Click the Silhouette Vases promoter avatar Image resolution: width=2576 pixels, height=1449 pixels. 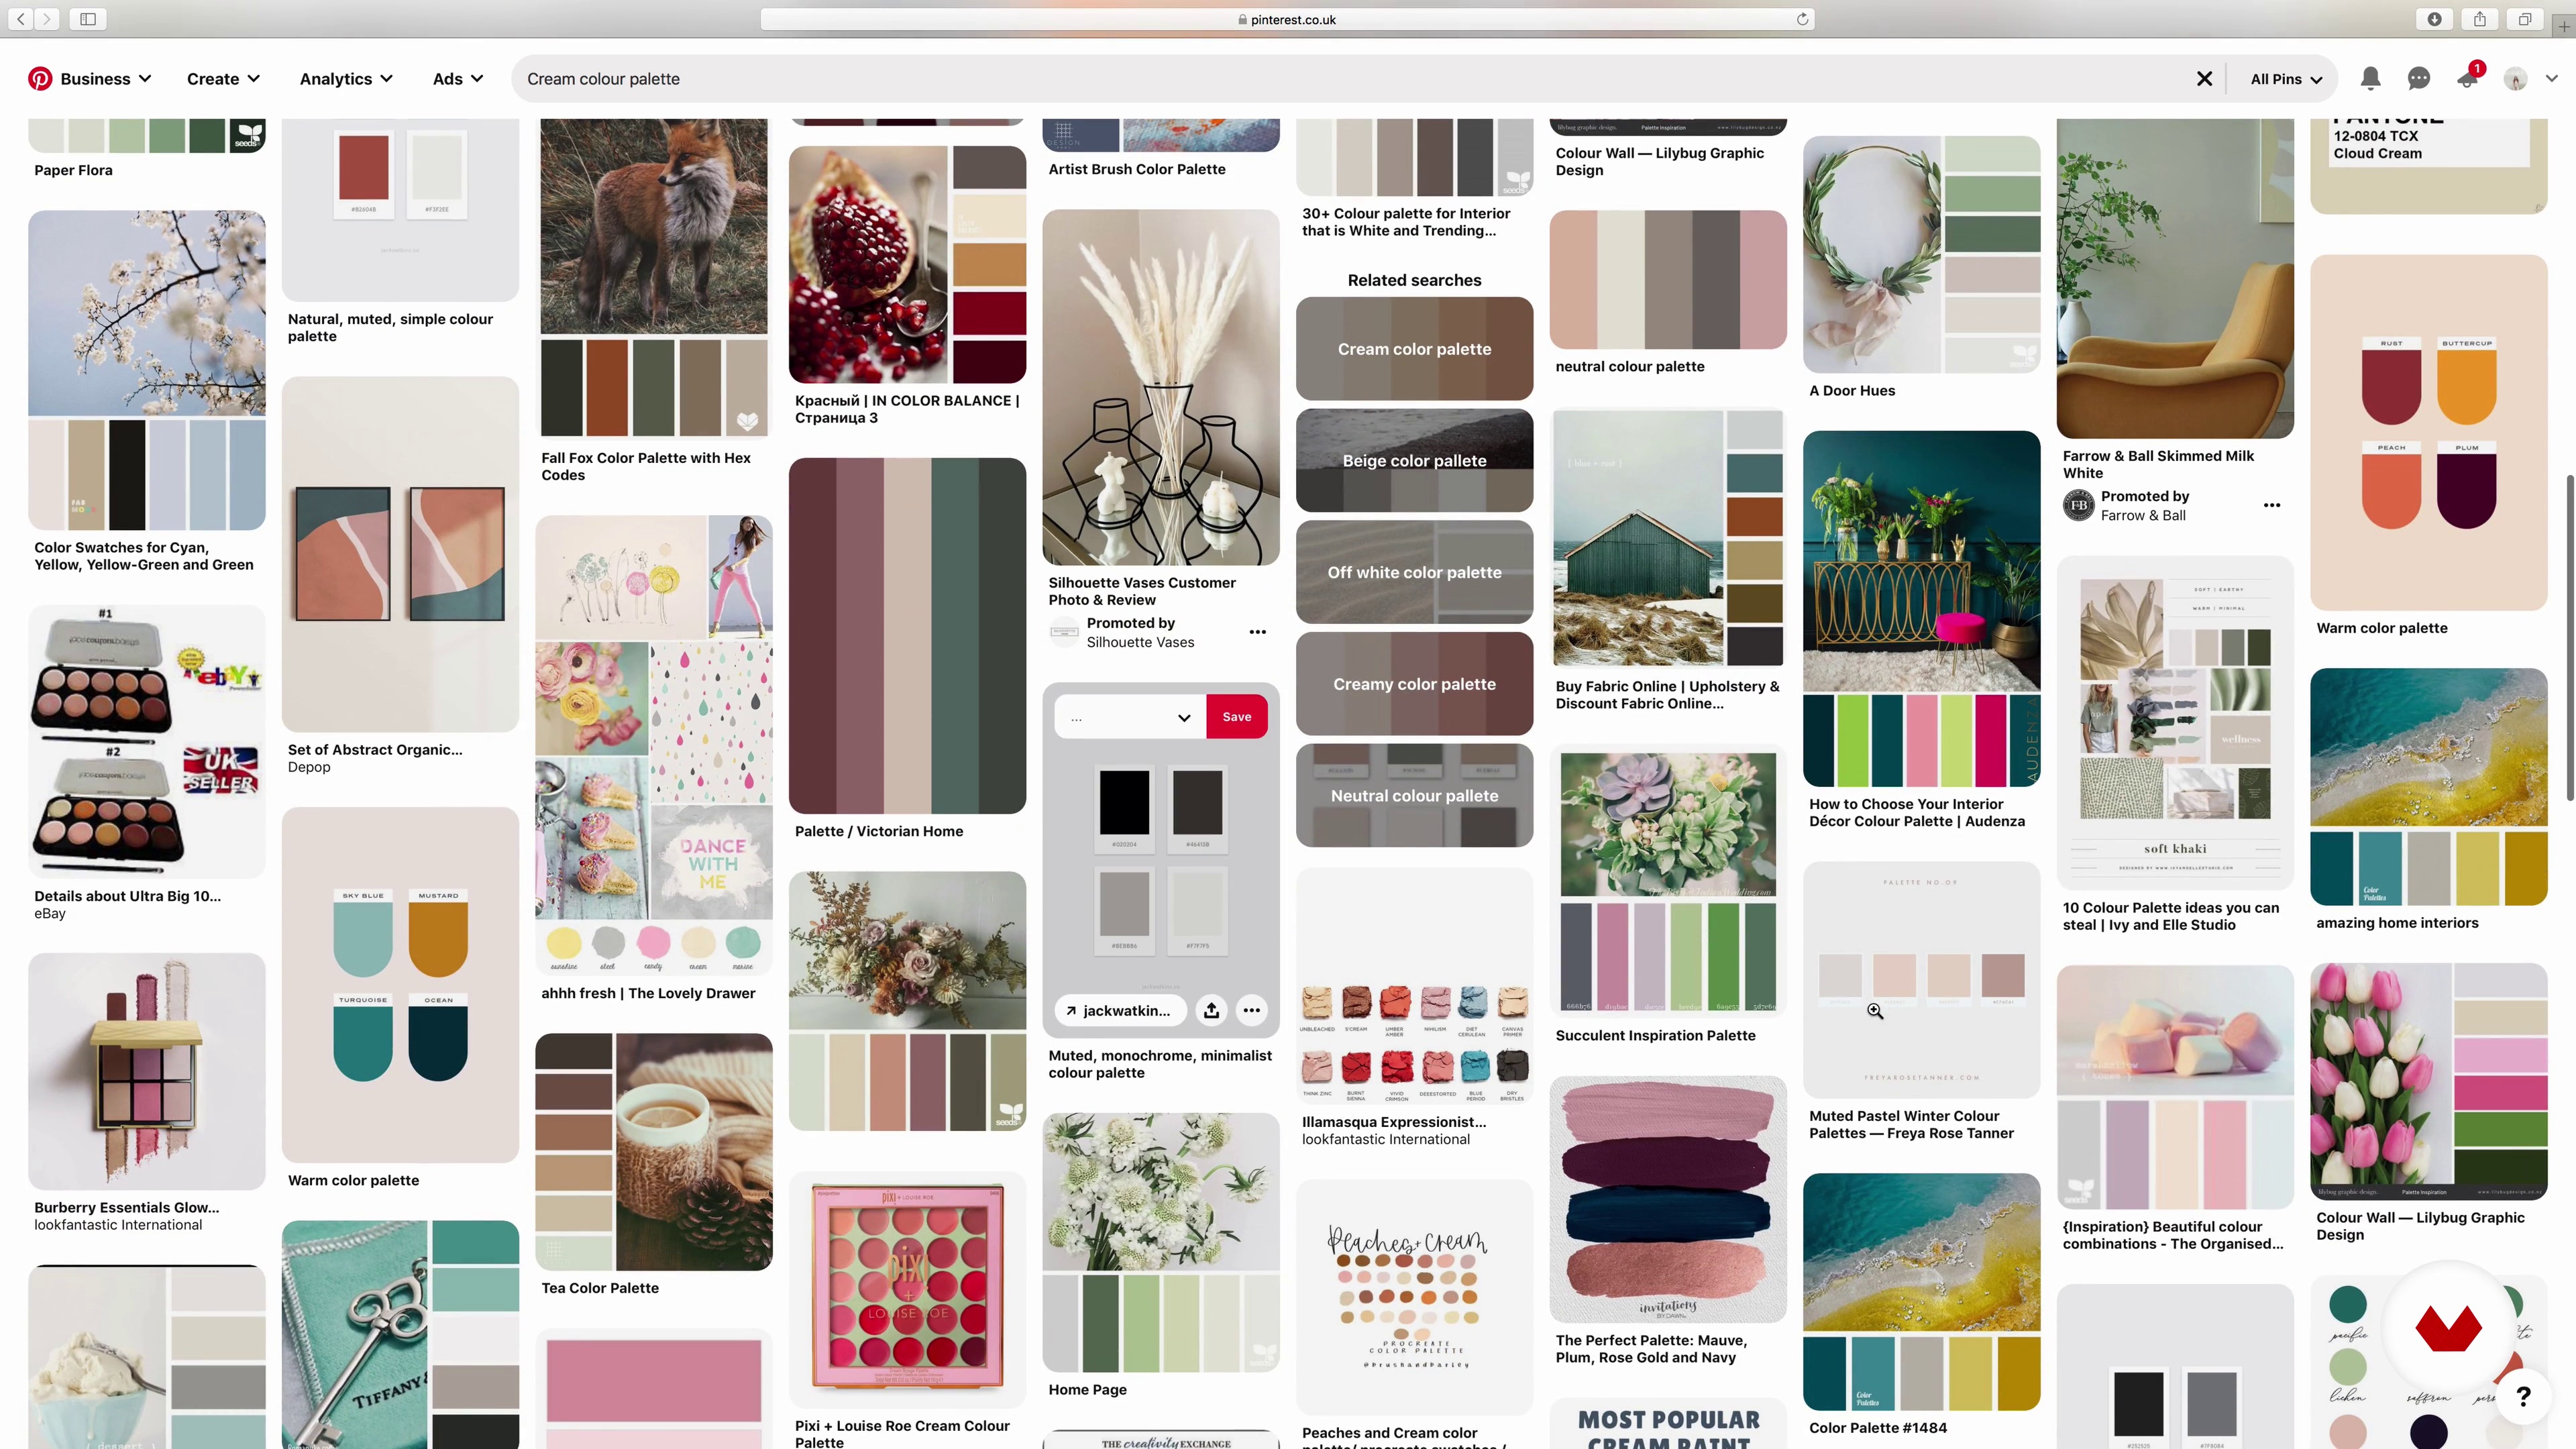click(1064, 632)
